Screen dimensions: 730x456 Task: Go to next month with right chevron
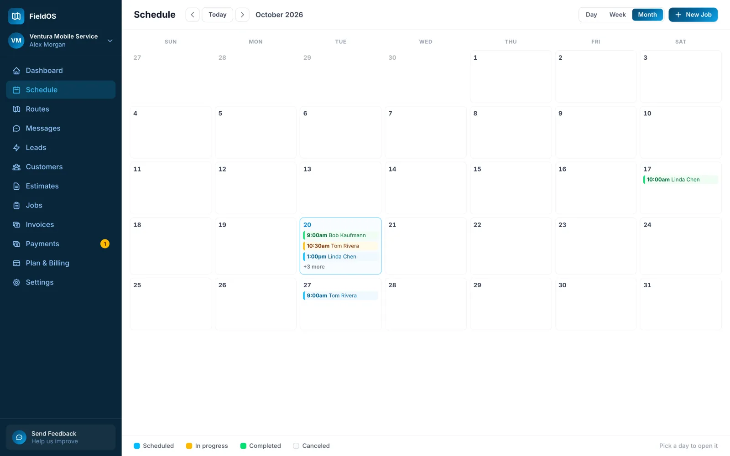tap(242, 15)
